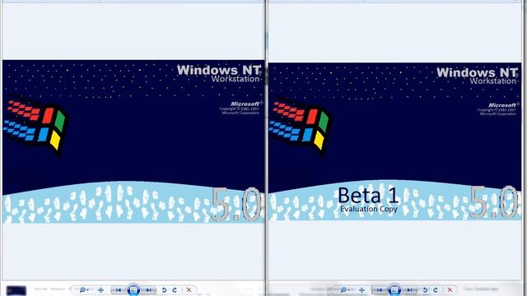
Task: Rotate clockwise in right viewer
Action: 436,290
